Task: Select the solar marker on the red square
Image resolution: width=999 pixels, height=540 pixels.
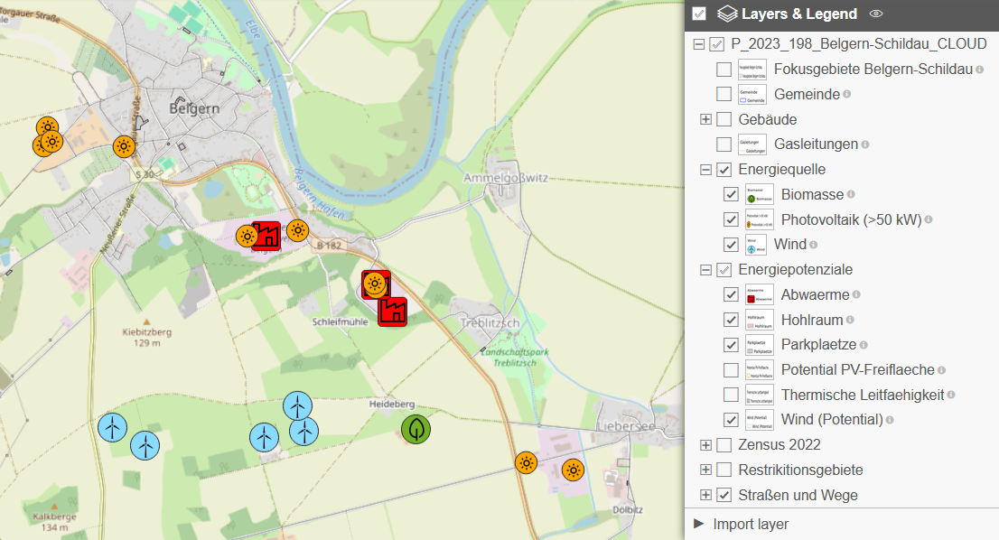Action: tap(375, 284)
